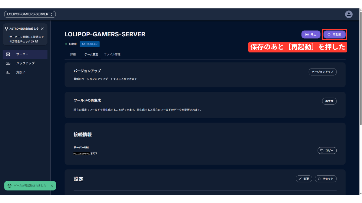Stop the server with 停止 button
The height and width of the screenshot is (203, 362).
point(311,34)
